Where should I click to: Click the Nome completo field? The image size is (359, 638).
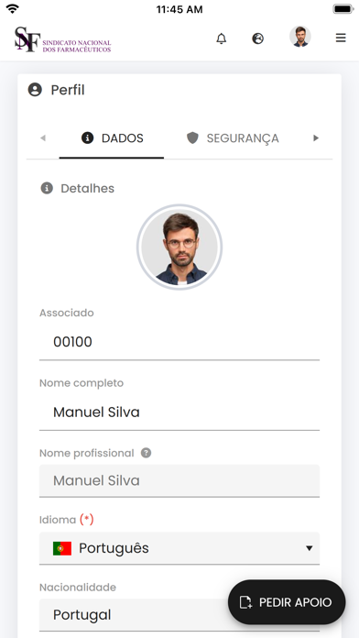point(179,412)
